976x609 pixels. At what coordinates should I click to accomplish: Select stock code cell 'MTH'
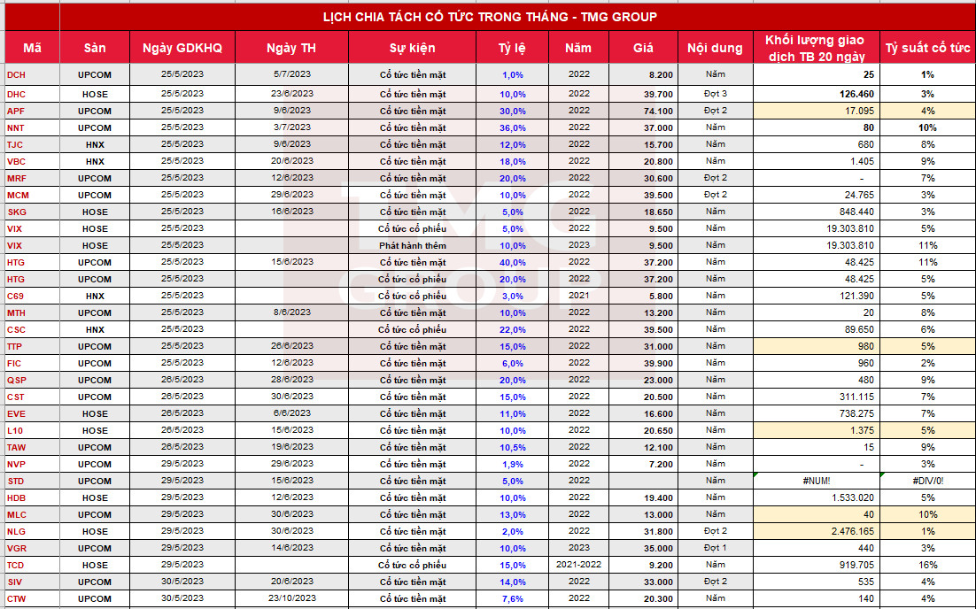tap(33, 312)
